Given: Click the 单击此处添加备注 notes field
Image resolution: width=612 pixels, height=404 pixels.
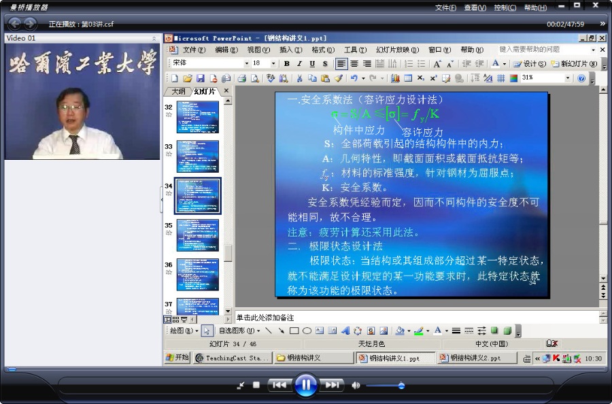Looking at the screenshot, I should (417, 318).
